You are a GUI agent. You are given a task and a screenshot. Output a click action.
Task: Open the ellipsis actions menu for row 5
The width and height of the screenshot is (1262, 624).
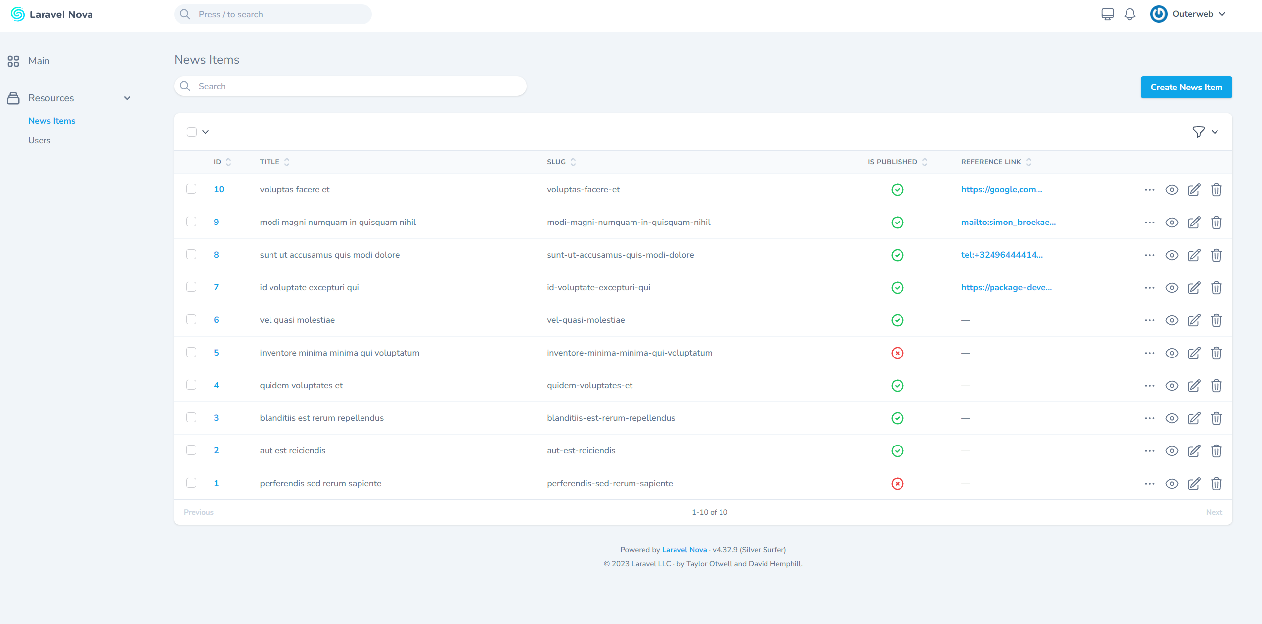point(1149,353)
